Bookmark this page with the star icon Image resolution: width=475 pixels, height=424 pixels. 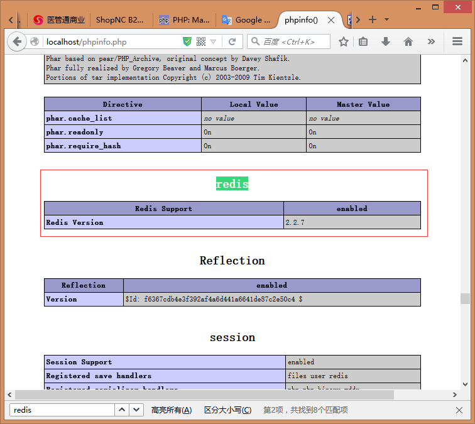click(x=344, y=41)
